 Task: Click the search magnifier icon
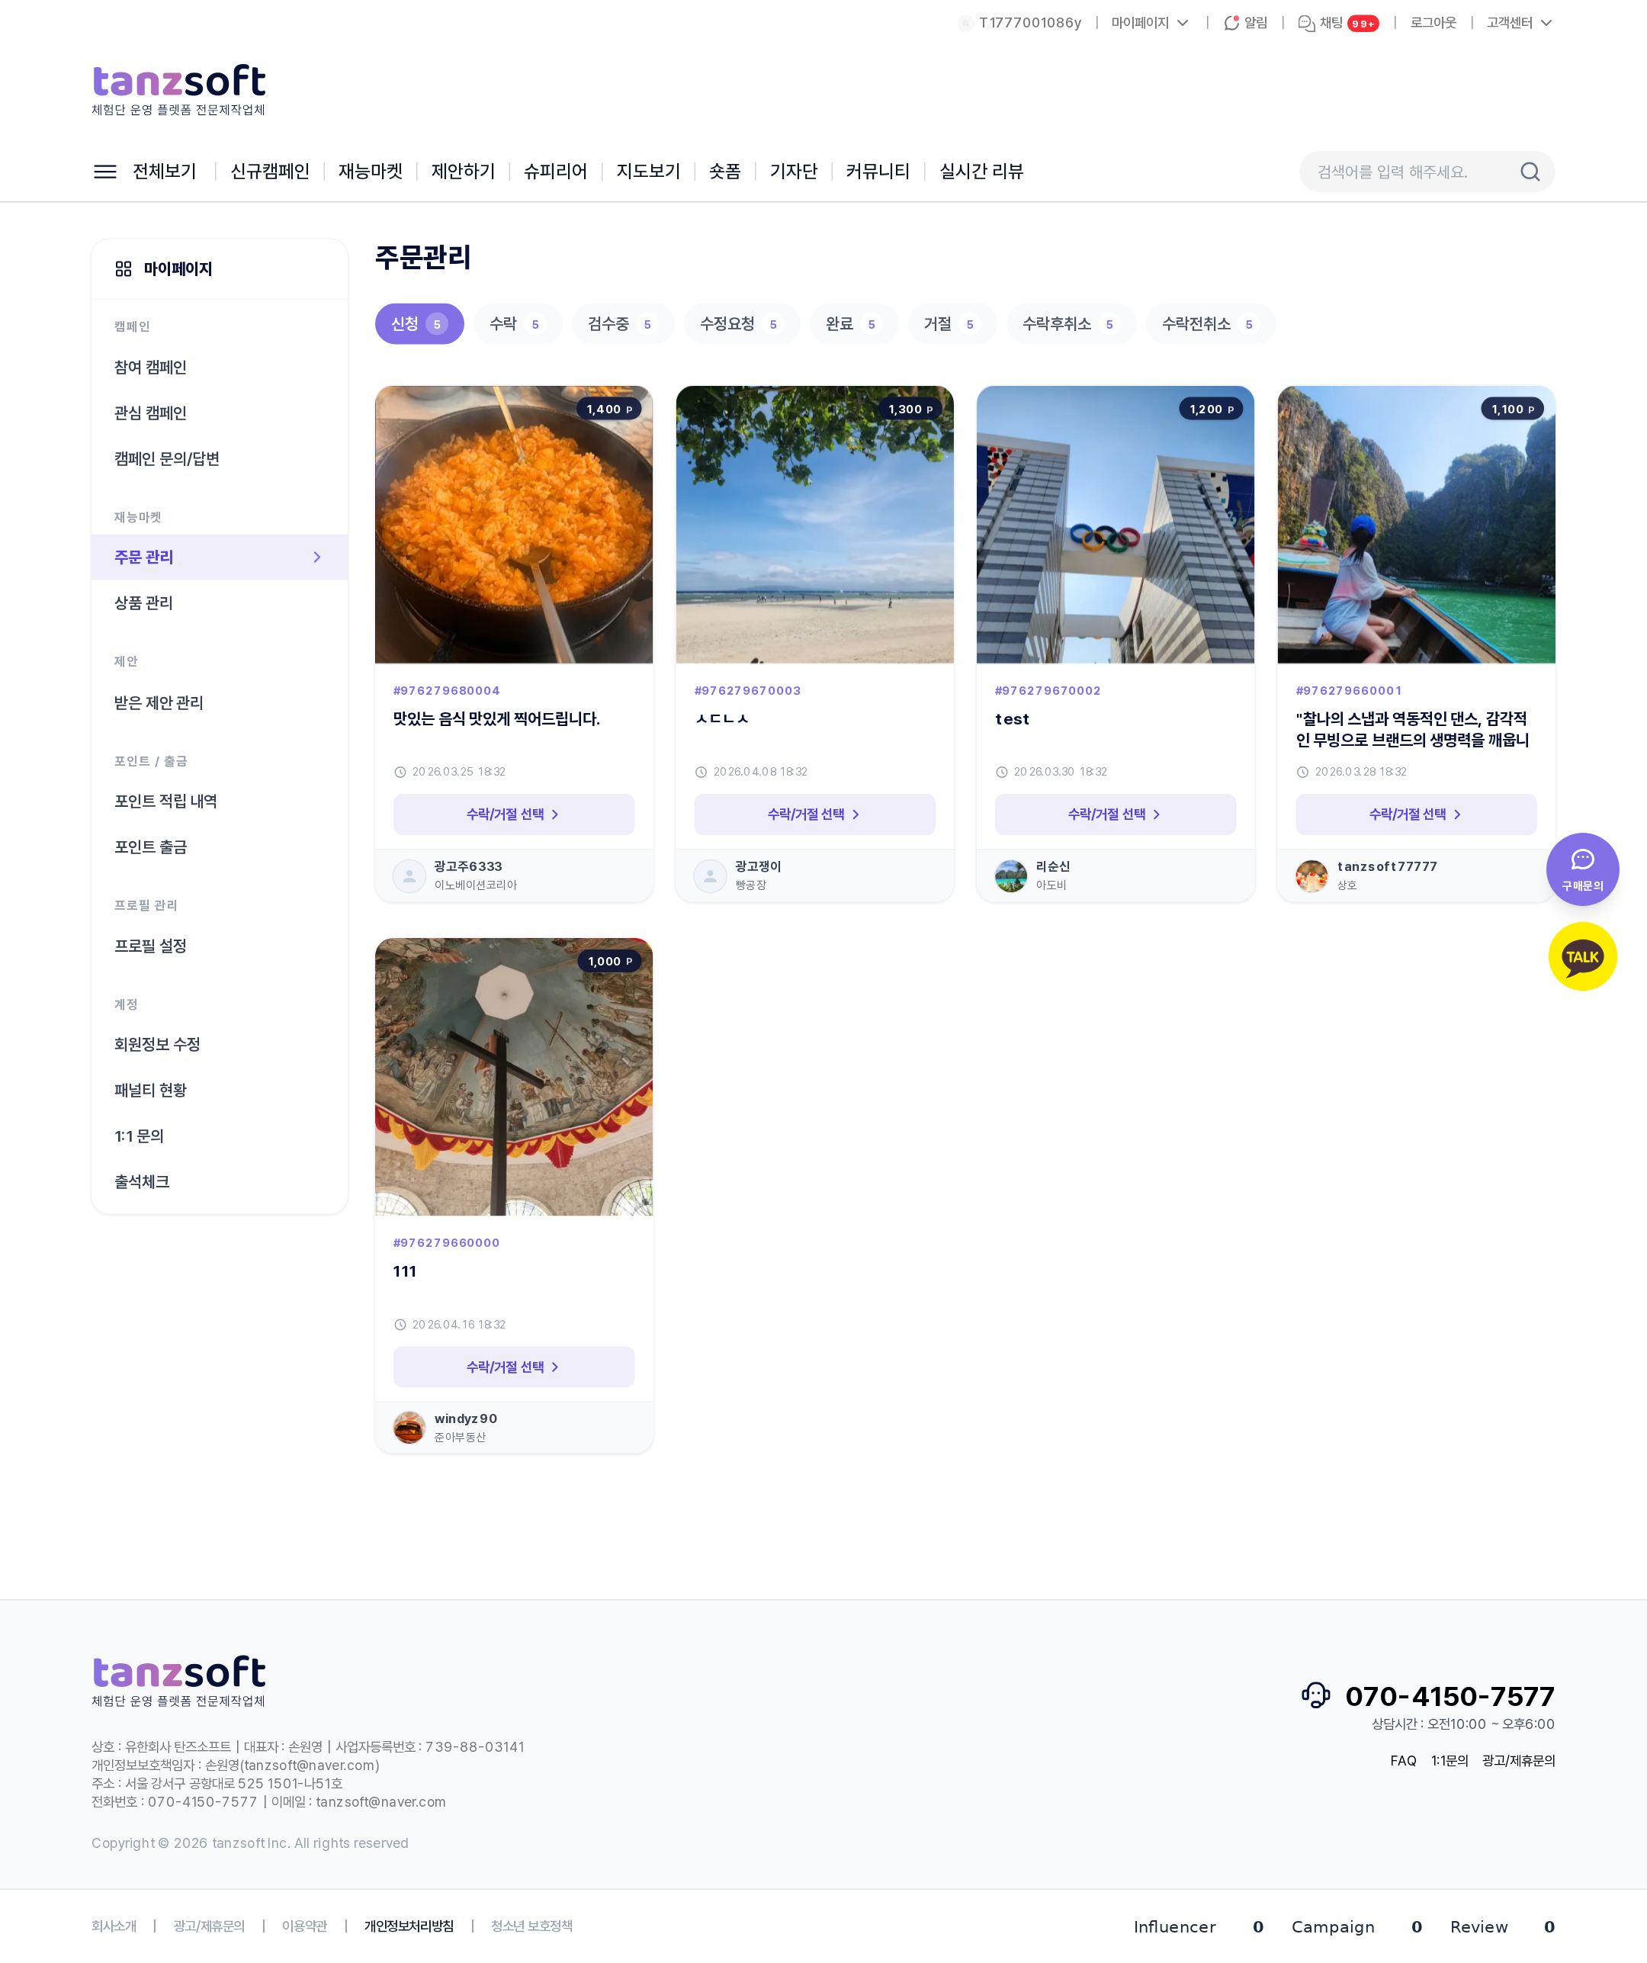(x=1530, y=172)
